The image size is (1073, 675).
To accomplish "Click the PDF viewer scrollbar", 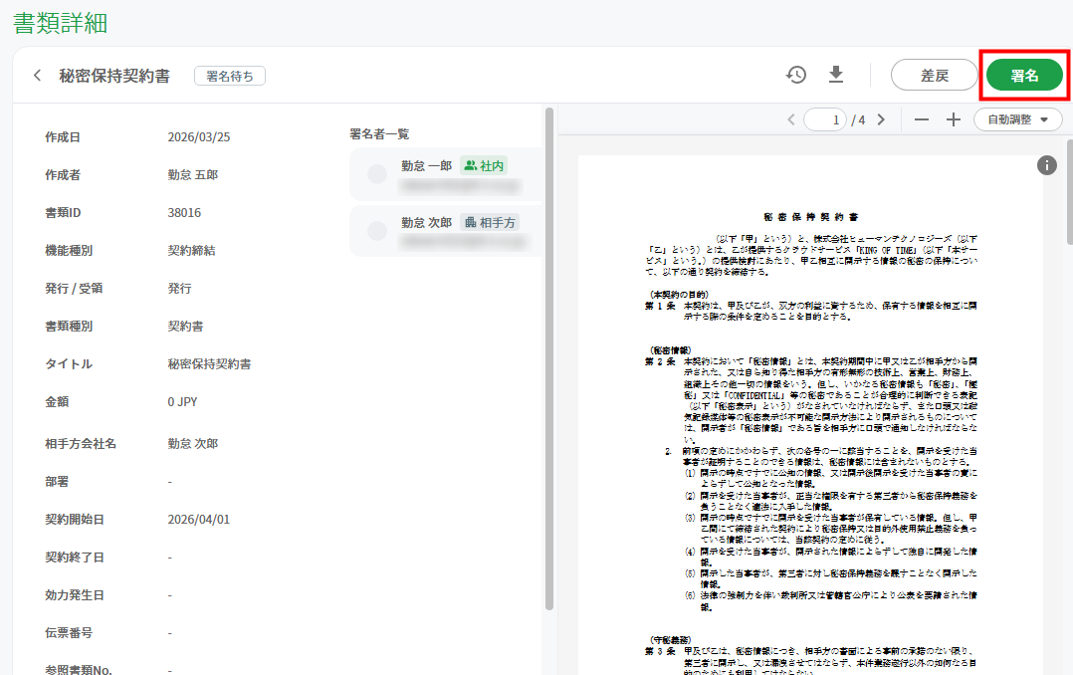I will point(1069,192).
